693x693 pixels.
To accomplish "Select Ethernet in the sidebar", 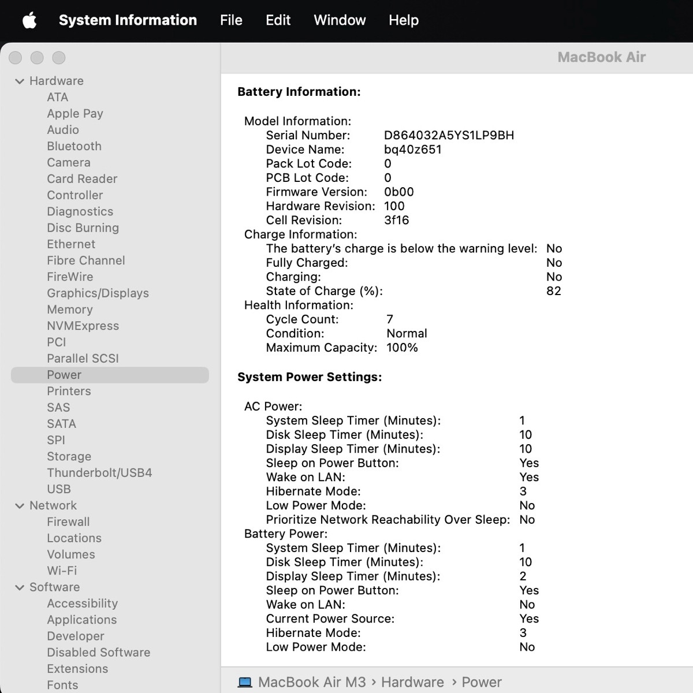I will [x=71, y=244].
